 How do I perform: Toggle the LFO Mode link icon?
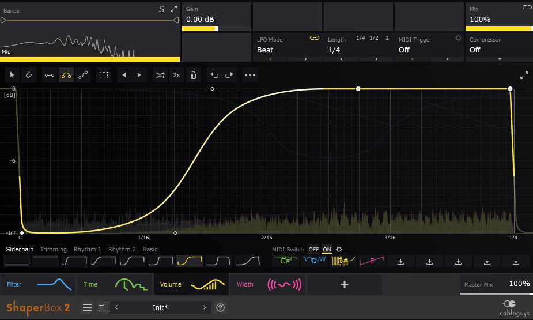315,37
